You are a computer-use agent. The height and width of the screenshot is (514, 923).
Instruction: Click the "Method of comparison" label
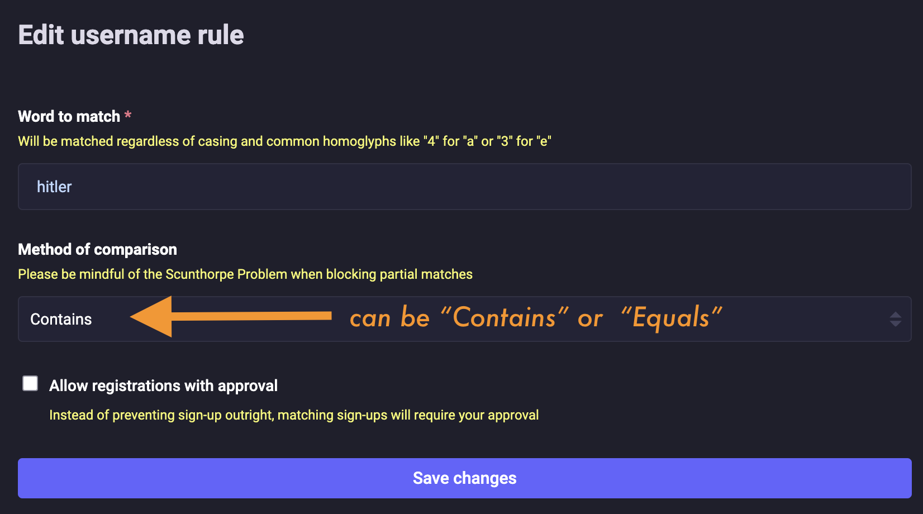tap(97, 249)
